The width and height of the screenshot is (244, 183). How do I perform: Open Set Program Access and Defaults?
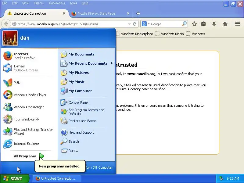point(87,112)
